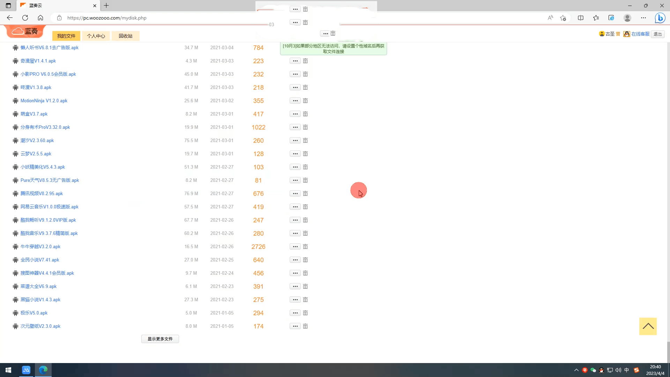Delete 腾讯视频V8.2.95.apk via its trash icon
The image size is (670, 377).
[305, 193]
